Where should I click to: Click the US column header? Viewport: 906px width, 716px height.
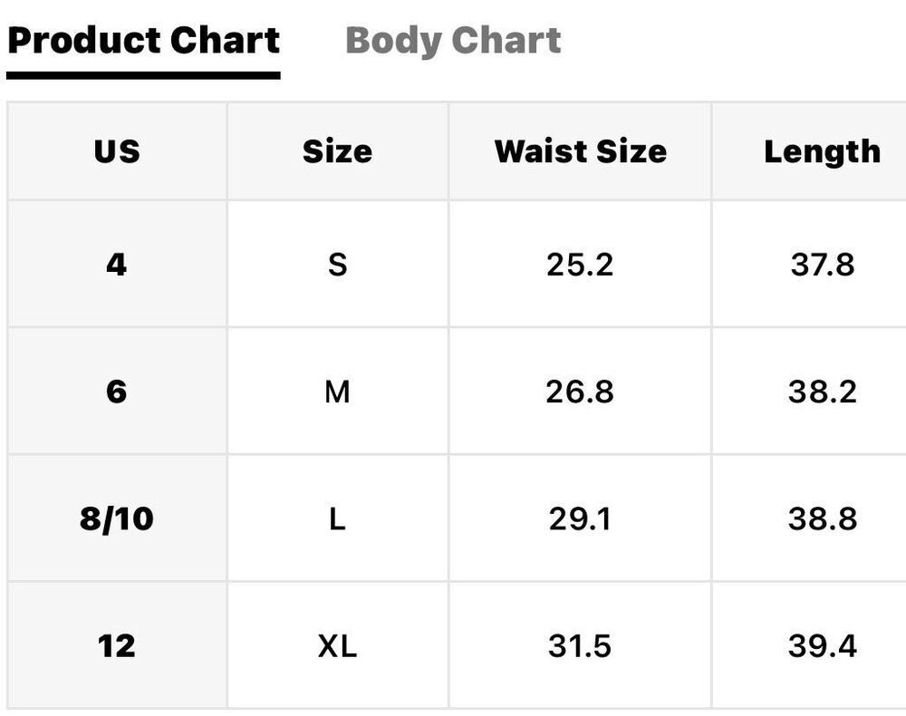point(117,151)
